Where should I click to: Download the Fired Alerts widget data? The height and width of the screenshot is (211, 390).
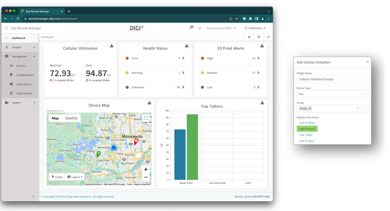pyautogui.click(x=262, y=46)
